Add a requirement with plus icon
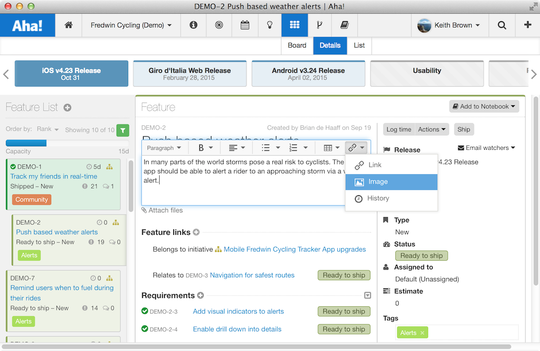540x351 pixels. (201, 295)
